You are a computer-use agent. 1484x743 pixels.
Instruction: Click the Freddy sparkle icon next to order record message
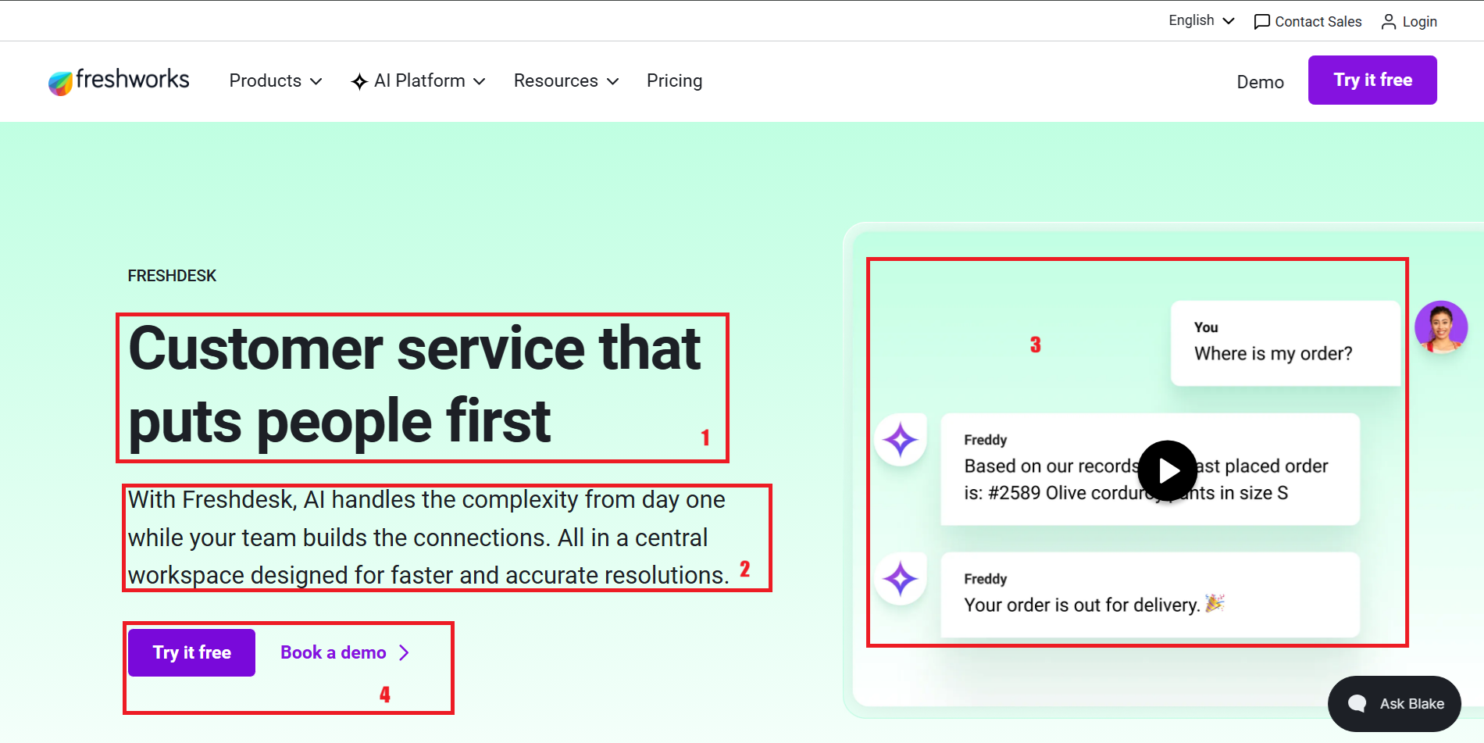point(901,440)
